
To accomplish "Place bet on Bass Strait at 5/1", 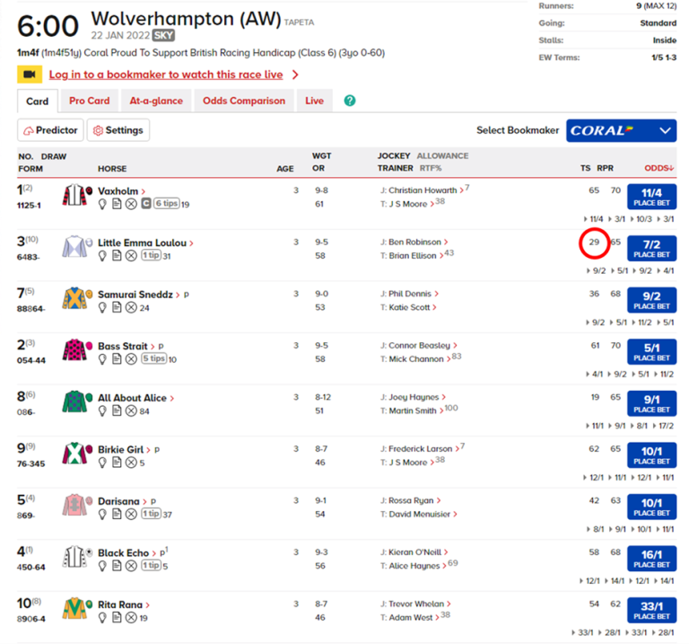I will point(651,351).
